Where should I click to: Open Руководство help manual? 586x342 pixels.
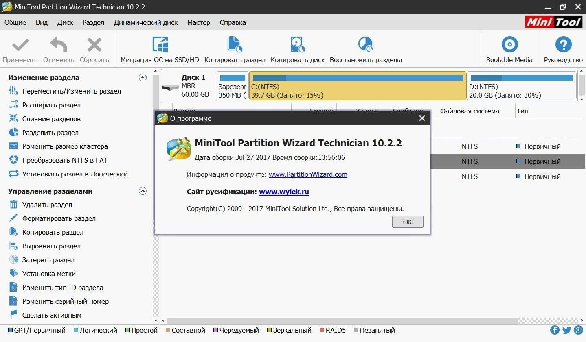pos(563,50)
